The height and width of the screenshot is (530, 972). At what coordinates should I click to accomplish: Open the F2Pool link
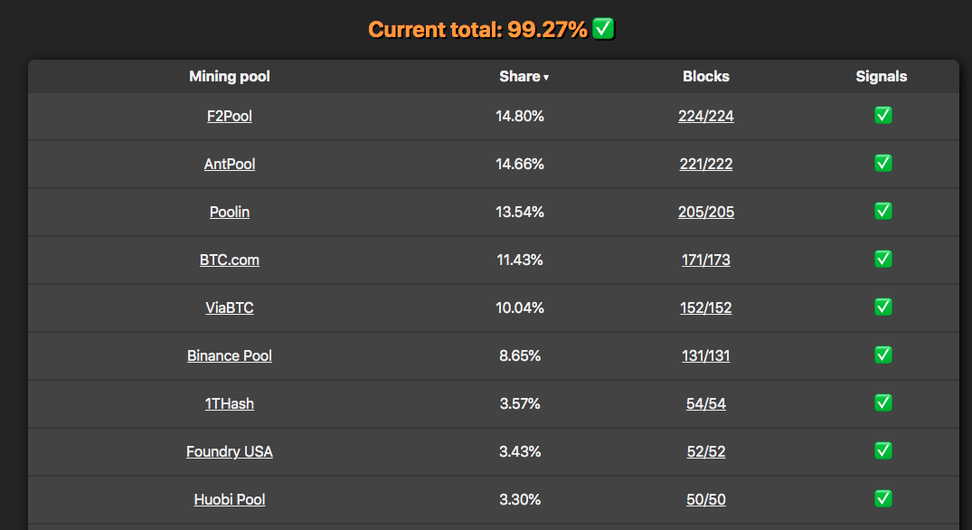[x=230, y=116]
